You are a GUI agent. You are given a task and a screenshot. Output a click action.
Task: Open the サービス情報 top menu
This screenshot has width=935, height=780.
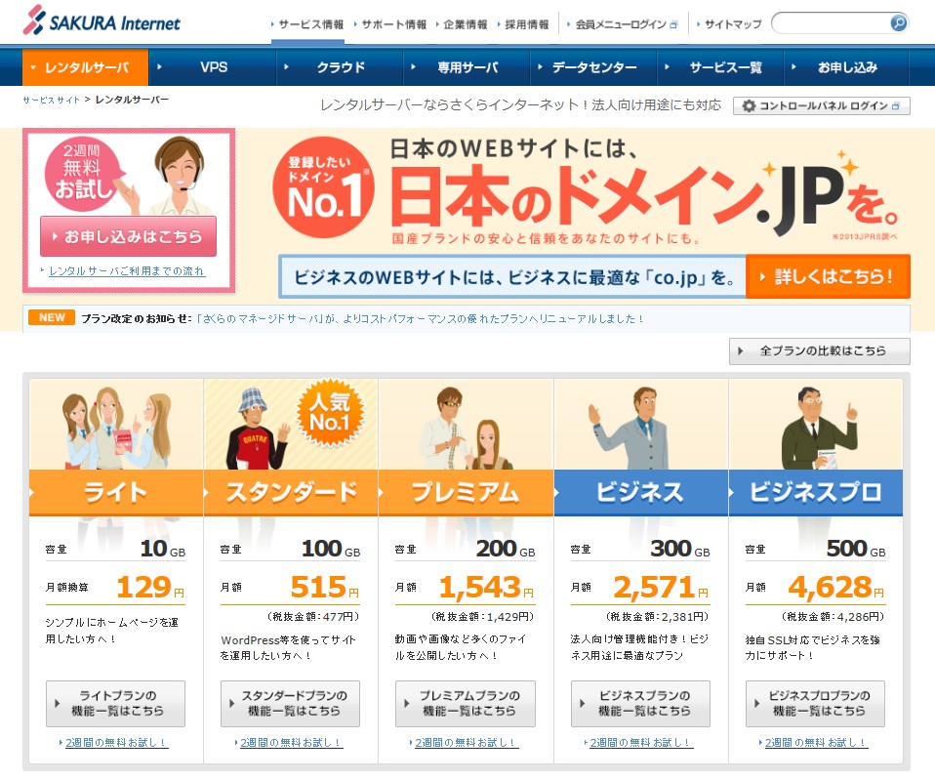pyautogui.click(x=307, y=24)
